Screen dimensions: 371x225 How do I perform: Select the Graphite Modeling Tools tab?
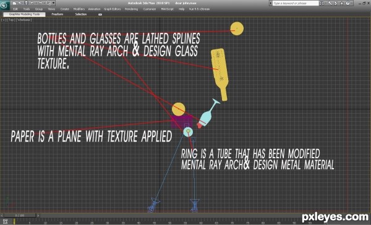pyautogui.click(x=24, y=14)
